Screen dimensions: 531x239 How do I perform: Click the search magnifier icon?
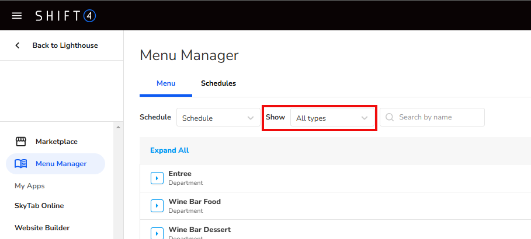coord(390,117)
